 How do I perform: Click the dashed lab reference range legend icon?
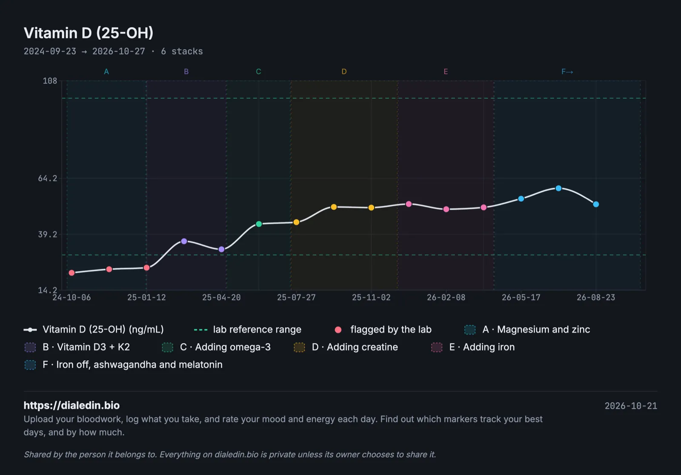coord(200,330)
